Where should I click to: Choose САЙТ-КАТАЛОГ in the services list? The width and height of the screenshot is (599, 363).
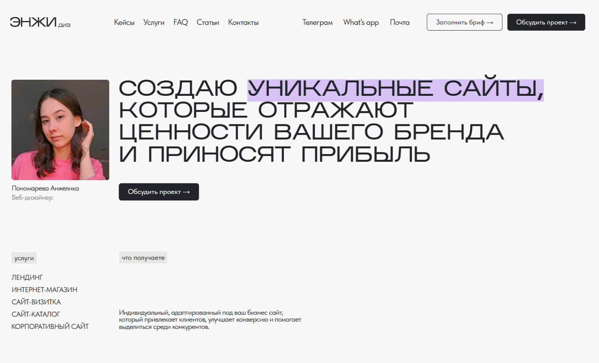[36, 314]
